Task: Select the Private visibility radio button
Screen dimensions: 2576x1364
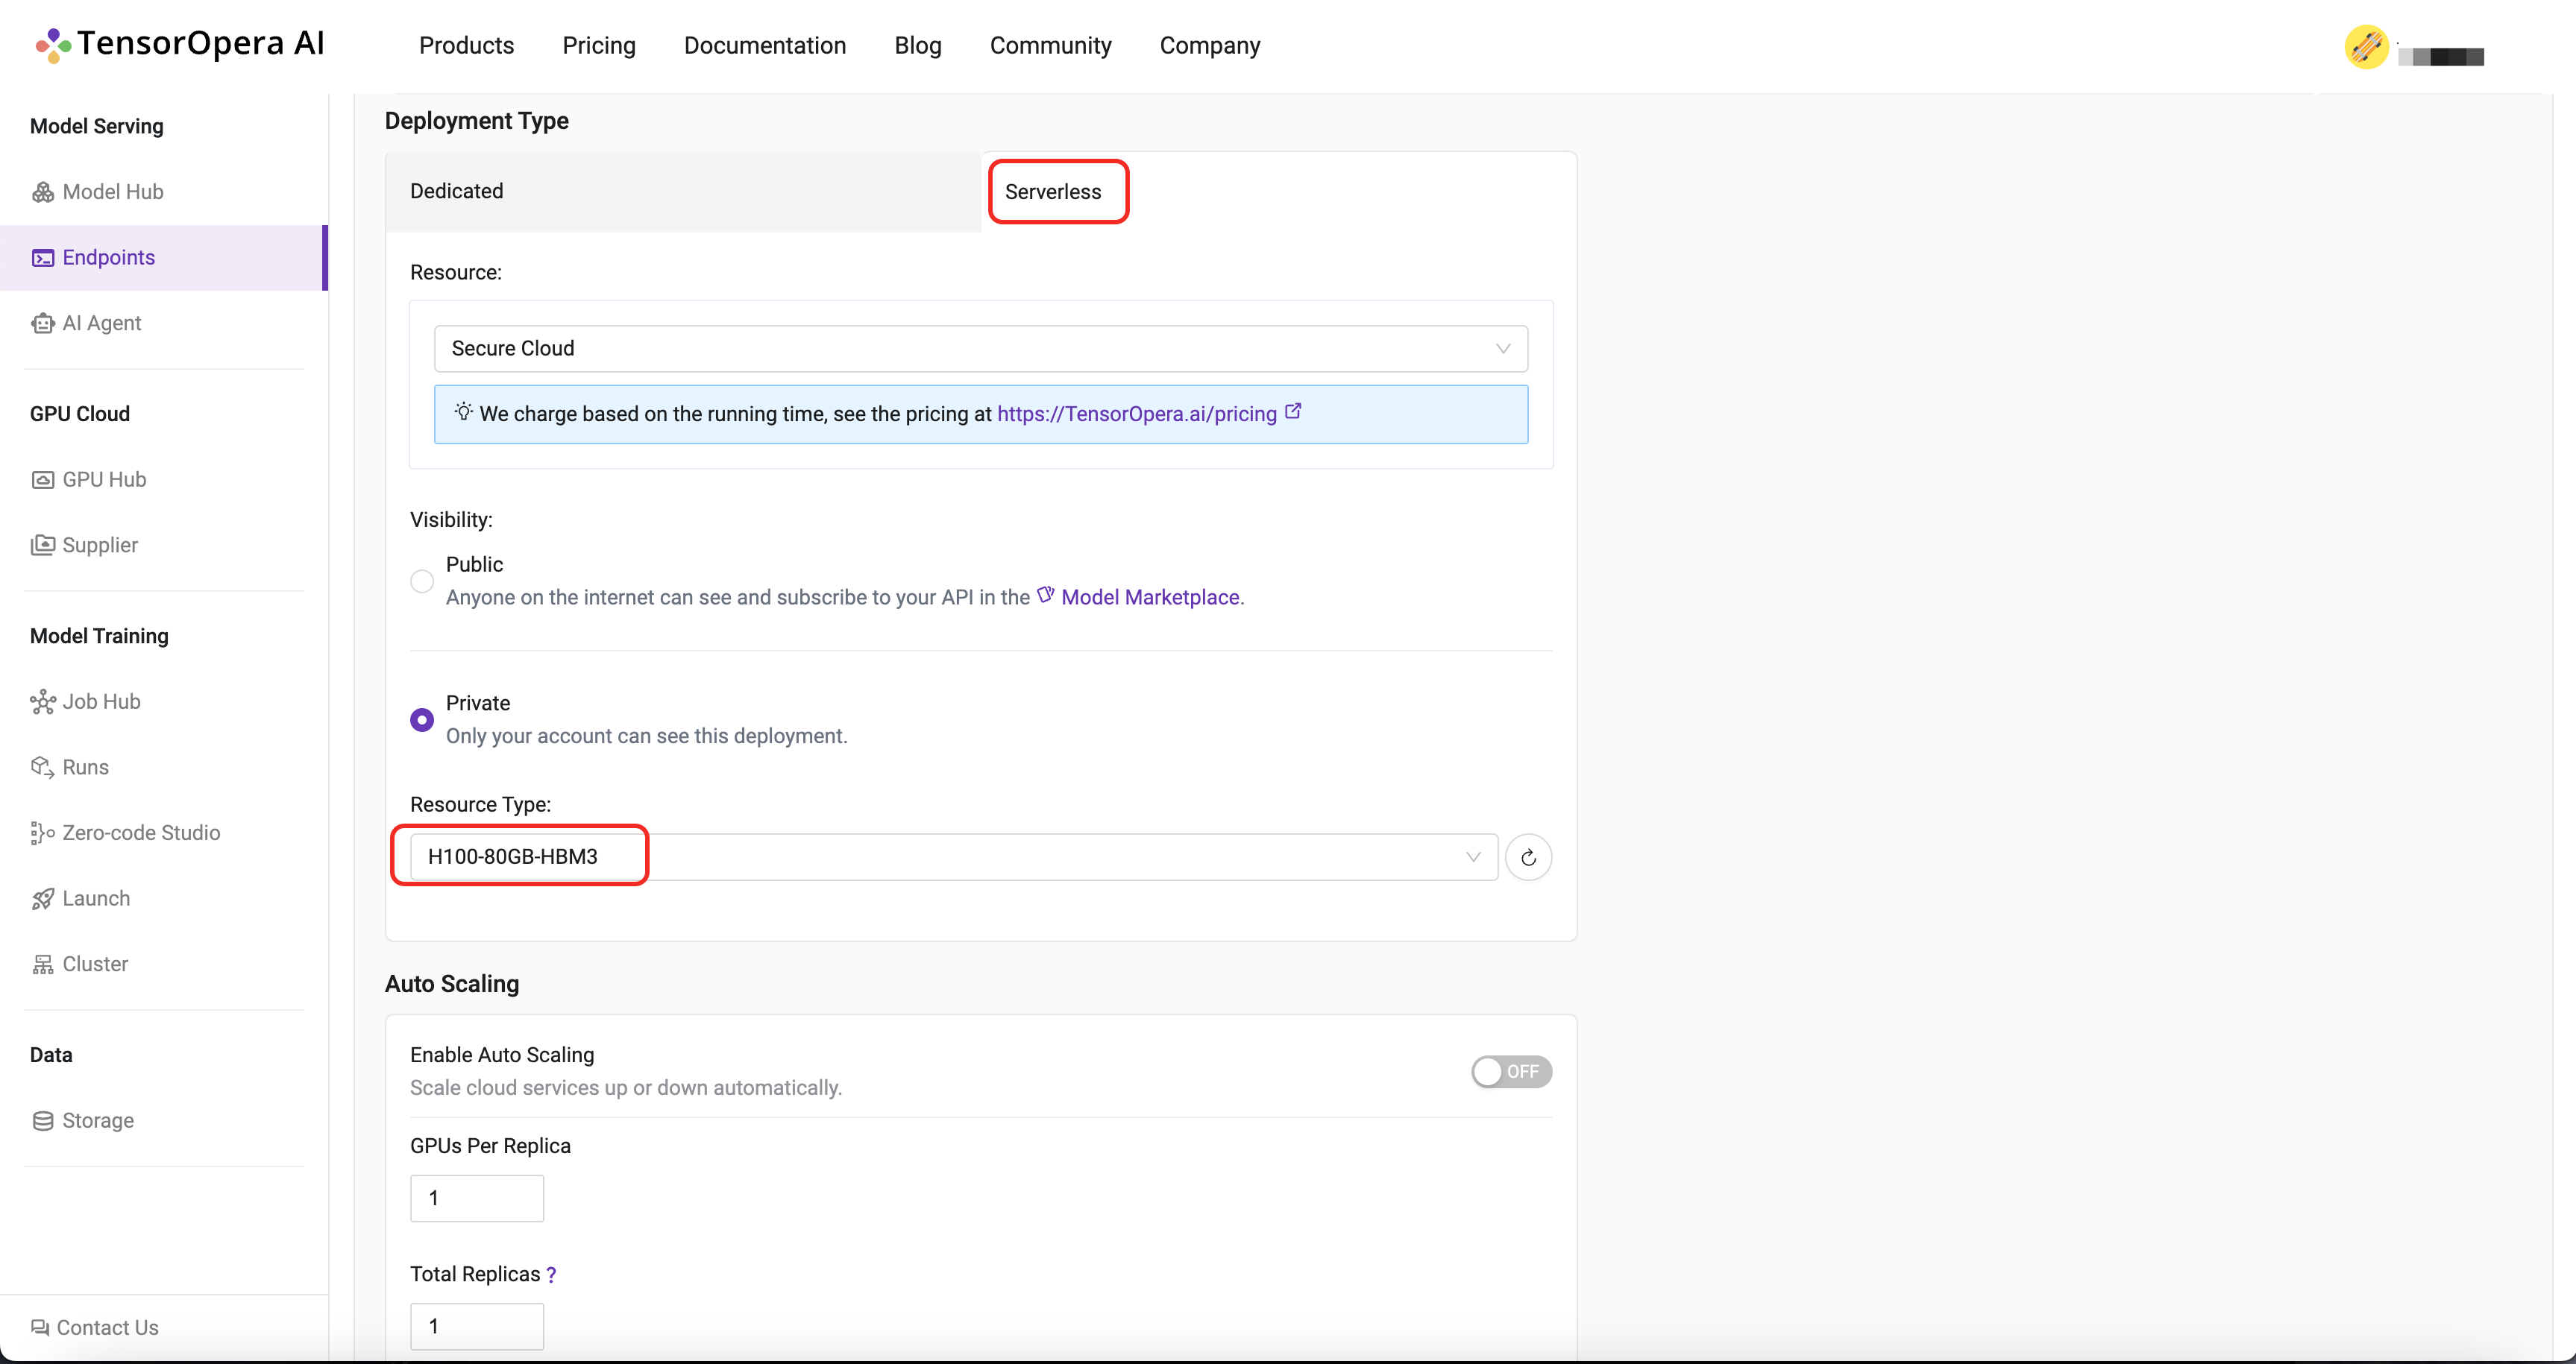Action: pos(423,719)
